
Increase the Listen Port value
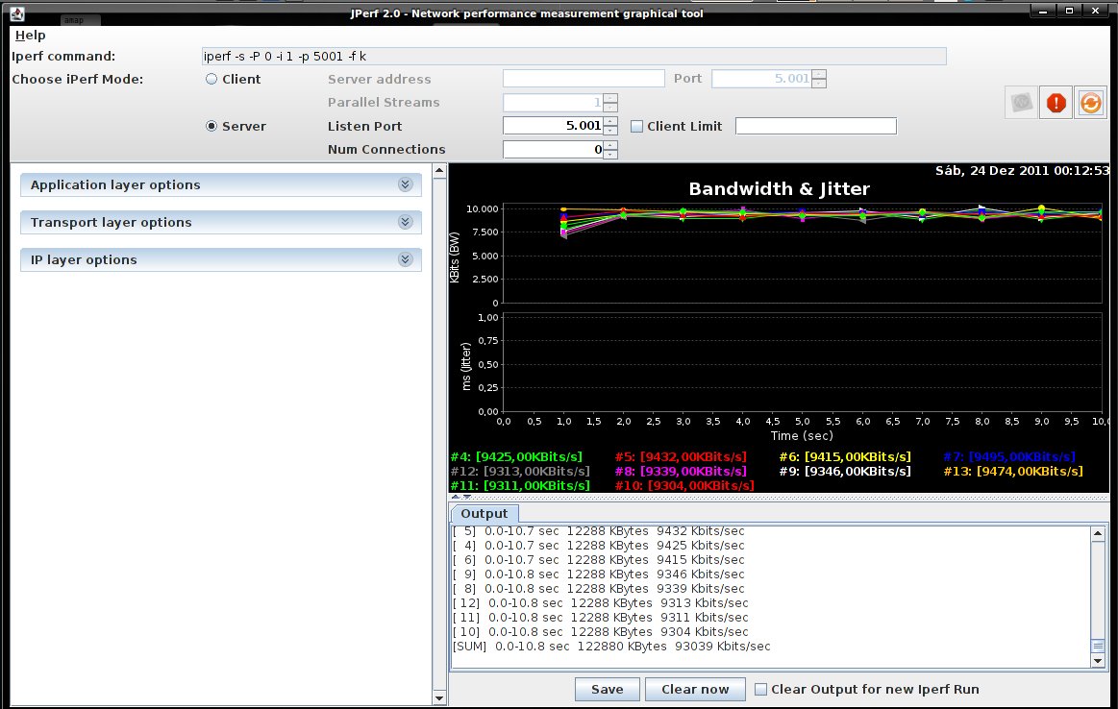[610, 122]
